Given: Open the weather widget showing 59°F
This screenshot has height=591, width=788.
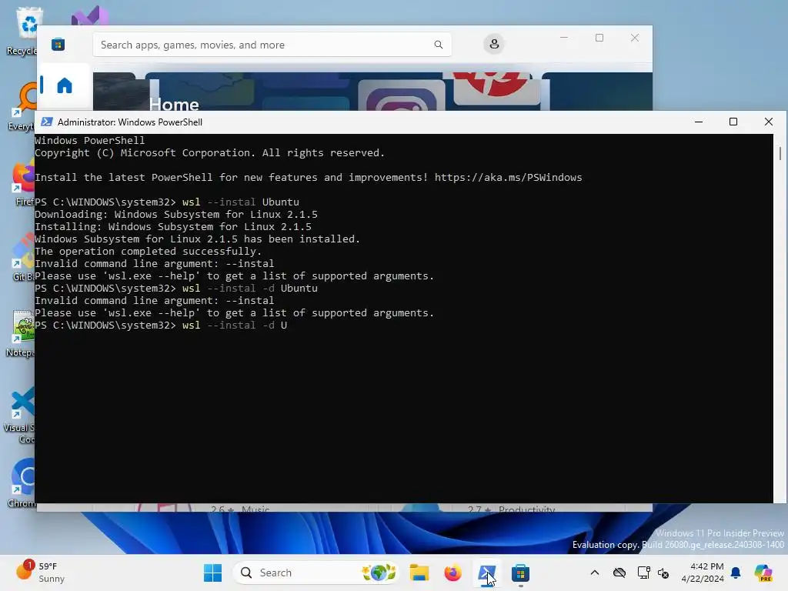Looking at the screenshot, I should (x=40, y=573).
